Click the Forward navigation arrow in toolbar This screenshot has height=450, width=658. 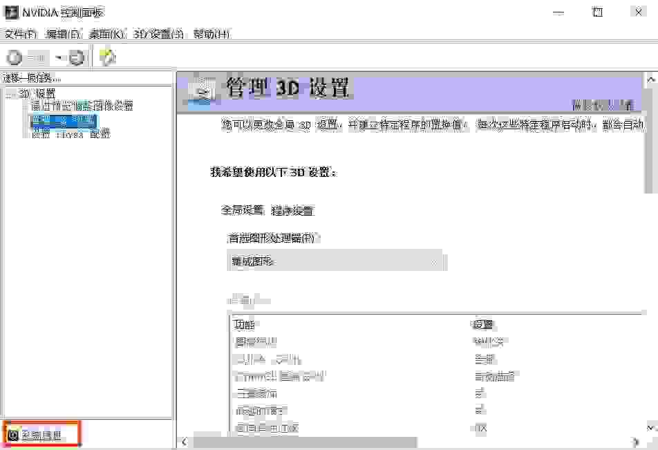(x=77, y=57)
